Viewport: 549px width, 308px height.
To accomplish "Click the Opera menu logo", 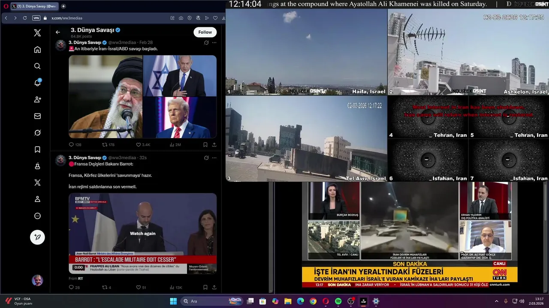I will pos(6,6).
